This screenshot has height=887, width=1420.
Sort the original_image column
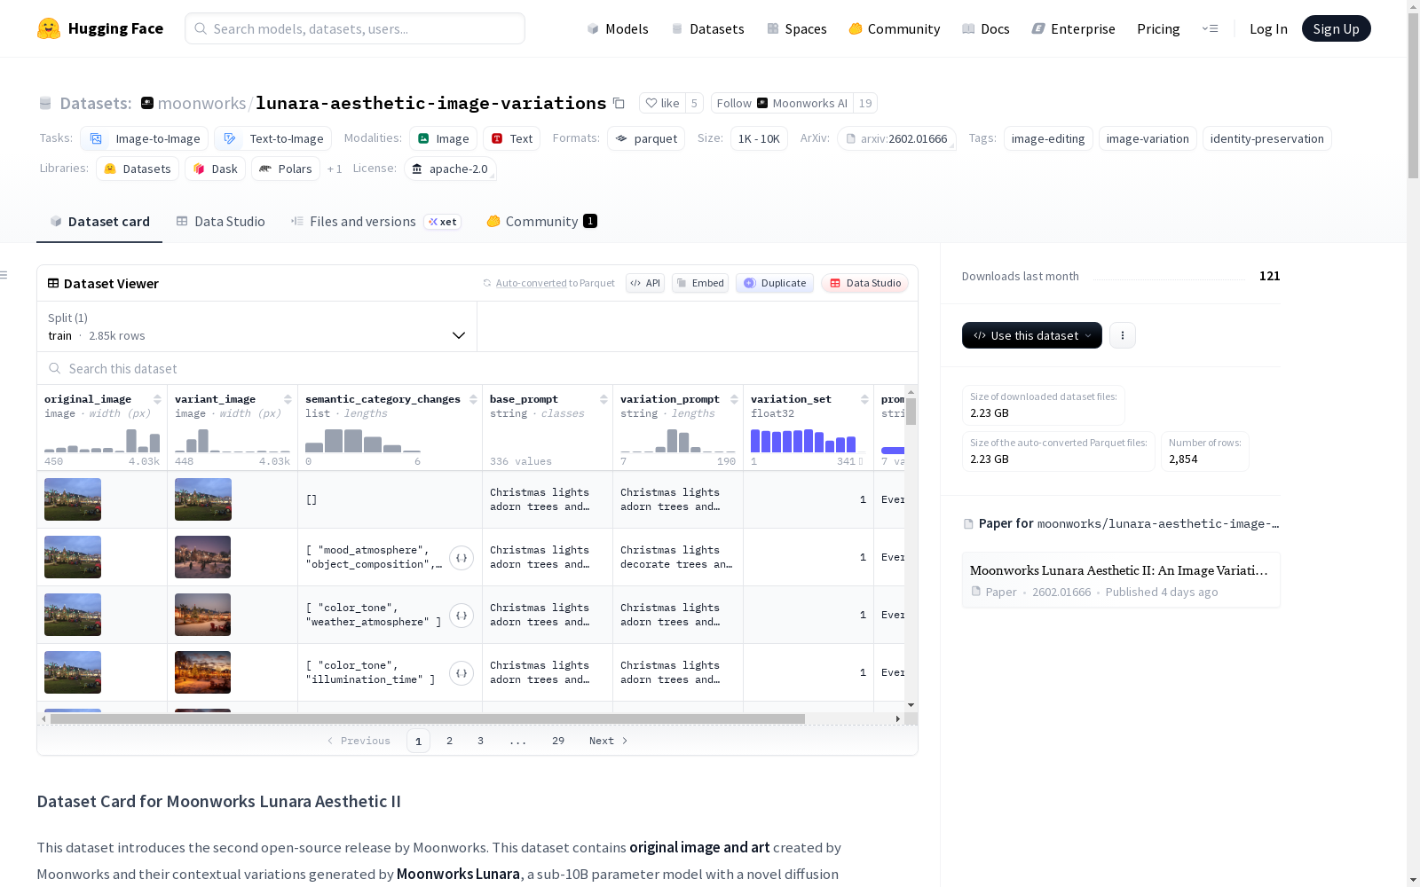157,399
